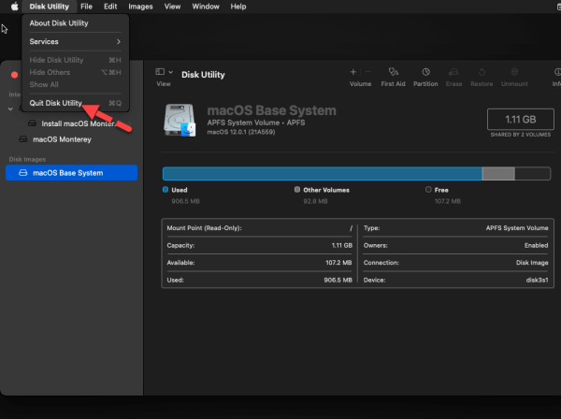Image resolution: width=561 pixels, height=419 pixels.
Task: Click the 906.5 MB value under Used legend
Action: click(x=185, y=201)
